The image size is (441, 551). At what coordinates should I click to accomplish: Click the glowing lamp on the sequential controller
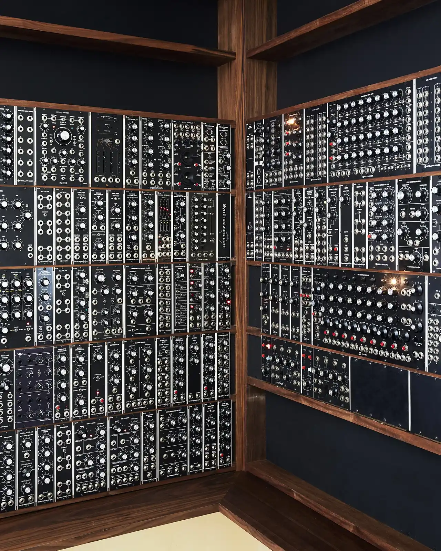coord(393,282)
